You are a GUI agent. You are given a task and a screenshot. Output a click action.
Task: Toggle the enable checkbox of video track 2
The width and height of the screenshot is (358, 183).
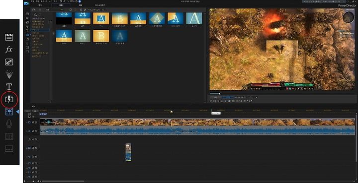coord(33,148)
